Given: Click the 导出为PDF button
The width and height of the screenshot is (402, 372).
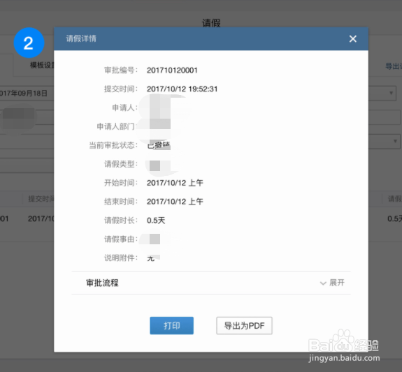Looking at the screenshot, I should pyautogui.click(x=244, y=325).
